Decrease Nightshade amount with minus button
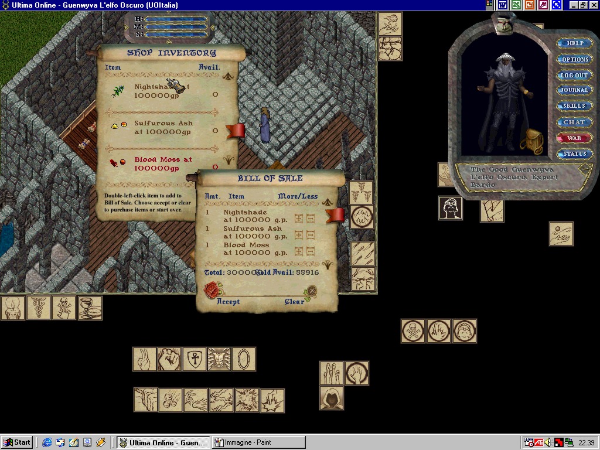 point(311,219)
